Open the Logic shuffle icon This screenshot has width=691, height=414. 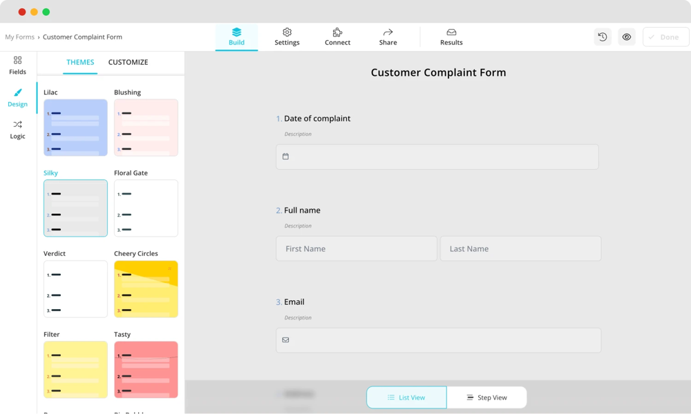[17, 125]
